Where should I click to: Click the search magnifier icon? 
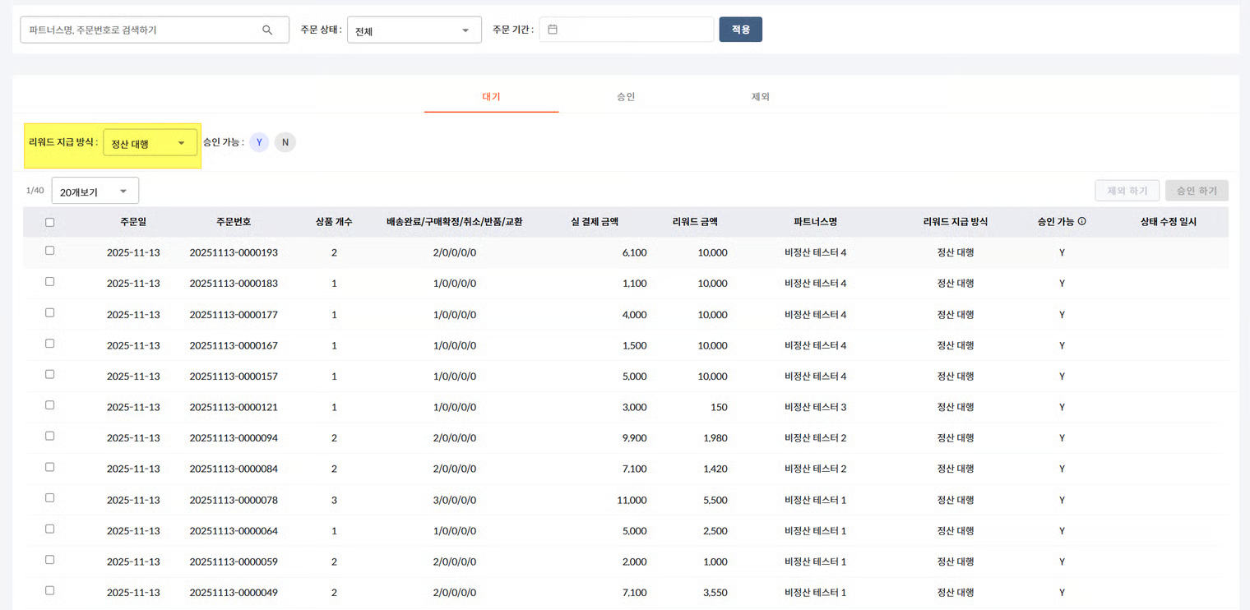[x=267, y=30]
